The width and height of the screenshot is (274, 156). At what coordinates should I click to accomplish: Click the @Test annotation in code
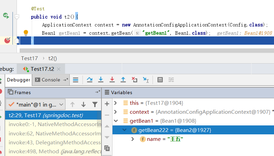click(38, 9)
